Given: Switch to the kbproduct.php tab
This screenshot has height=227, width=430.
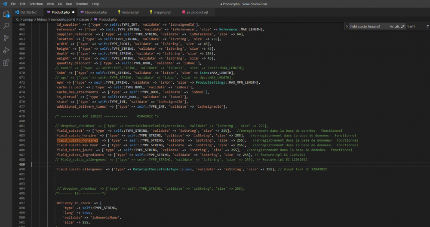Looking at the screenshot, I should (x=95, y=12).
